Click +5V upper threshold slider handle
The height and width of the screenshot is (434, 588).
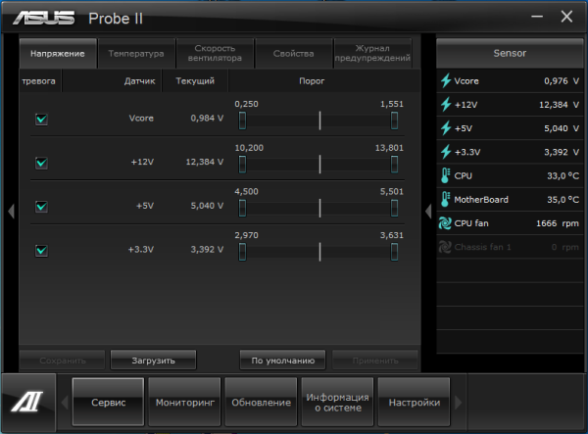pyautogui.click(x=395, y=208)
